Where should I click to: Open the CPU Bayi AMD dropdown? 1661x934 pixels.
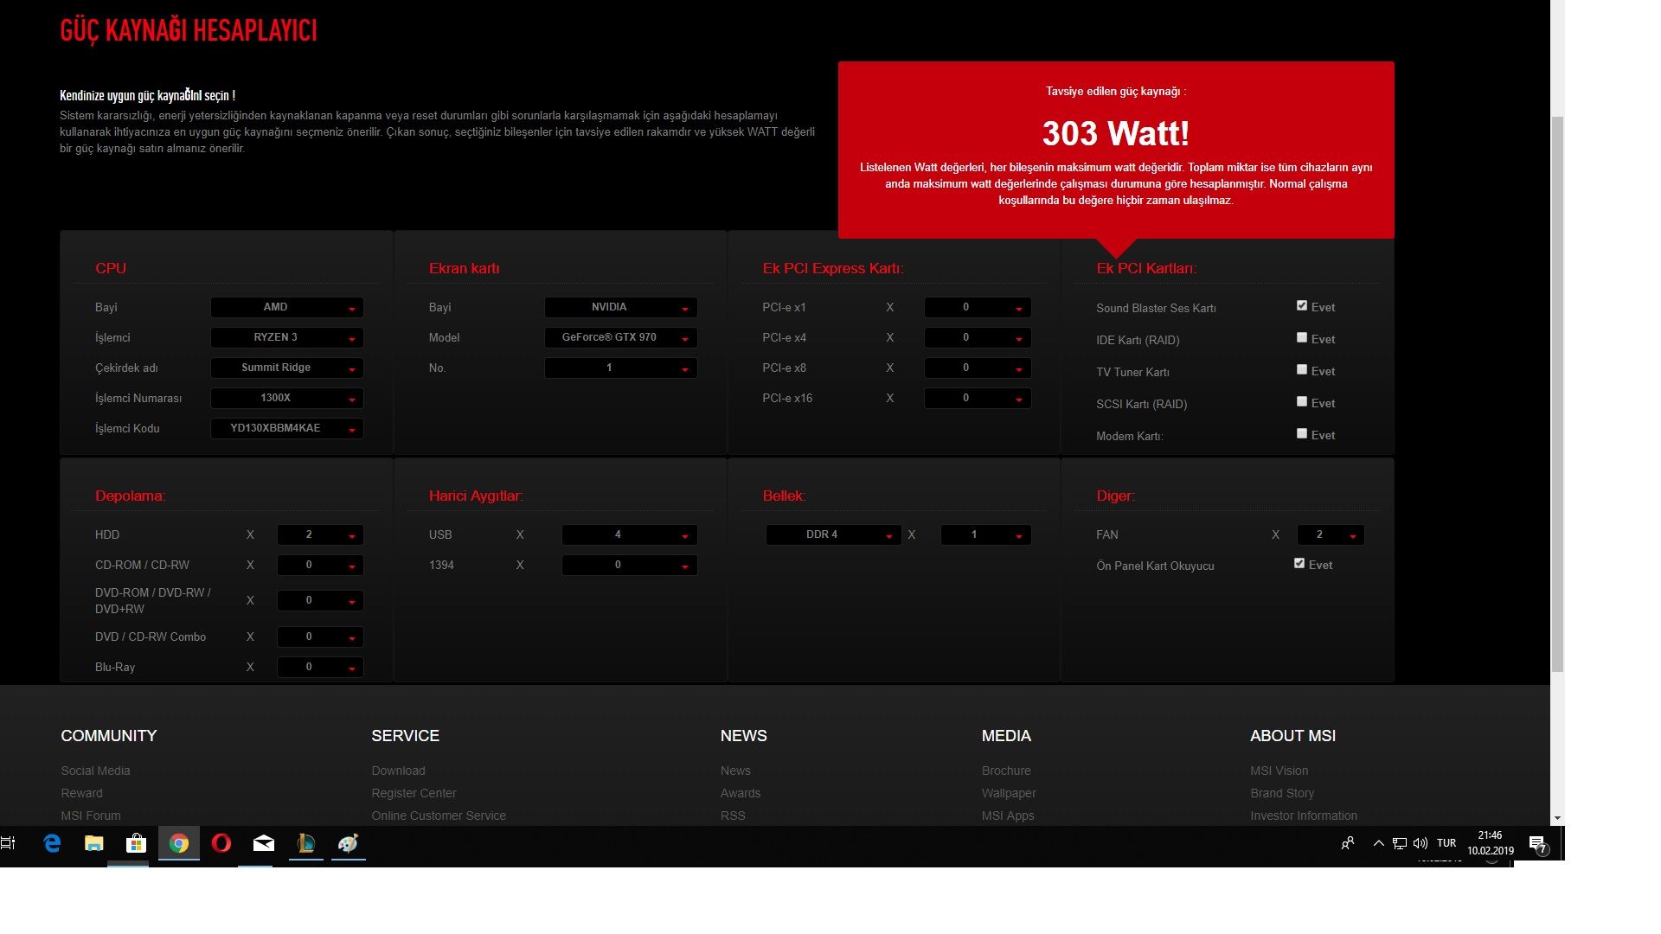pyautogui.click(x=286, y=308)
